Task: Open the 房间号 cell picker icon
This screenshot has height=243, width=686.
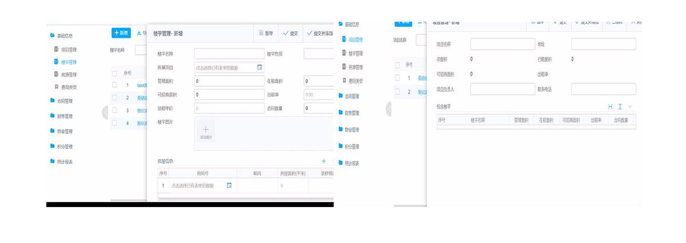Action: (x=229, y=185)
